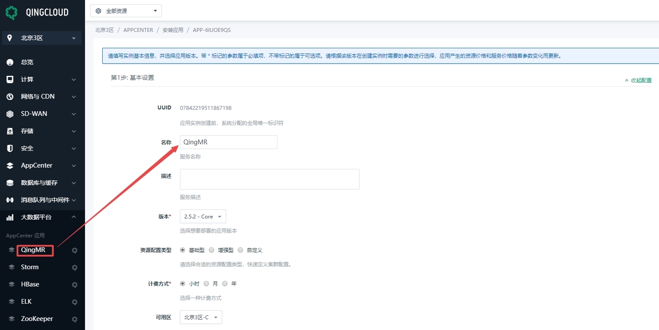Click the layers icon left of ELK

(12, 302)
